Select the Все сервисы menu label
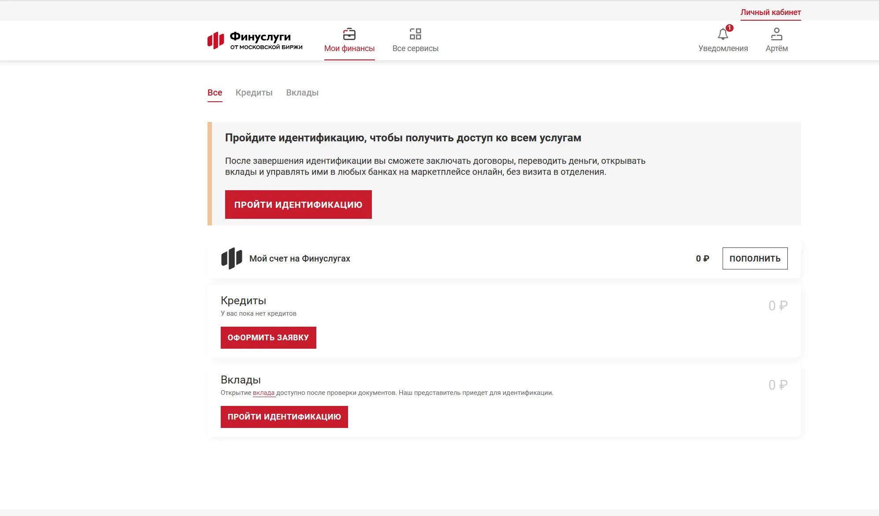 click(415, 48)
